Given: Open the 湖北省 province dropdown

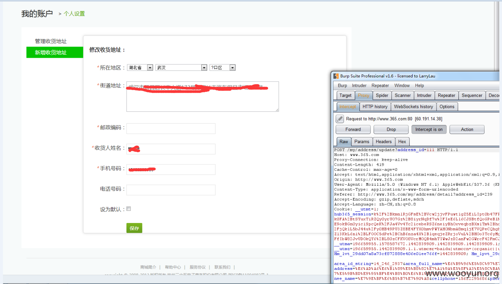Looking at the screenshot, I should (x=140, y=68).
